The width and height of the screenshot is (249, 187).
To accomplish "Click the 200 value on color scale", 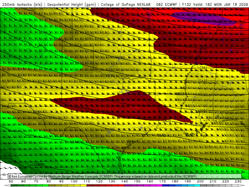I will 200,181.
